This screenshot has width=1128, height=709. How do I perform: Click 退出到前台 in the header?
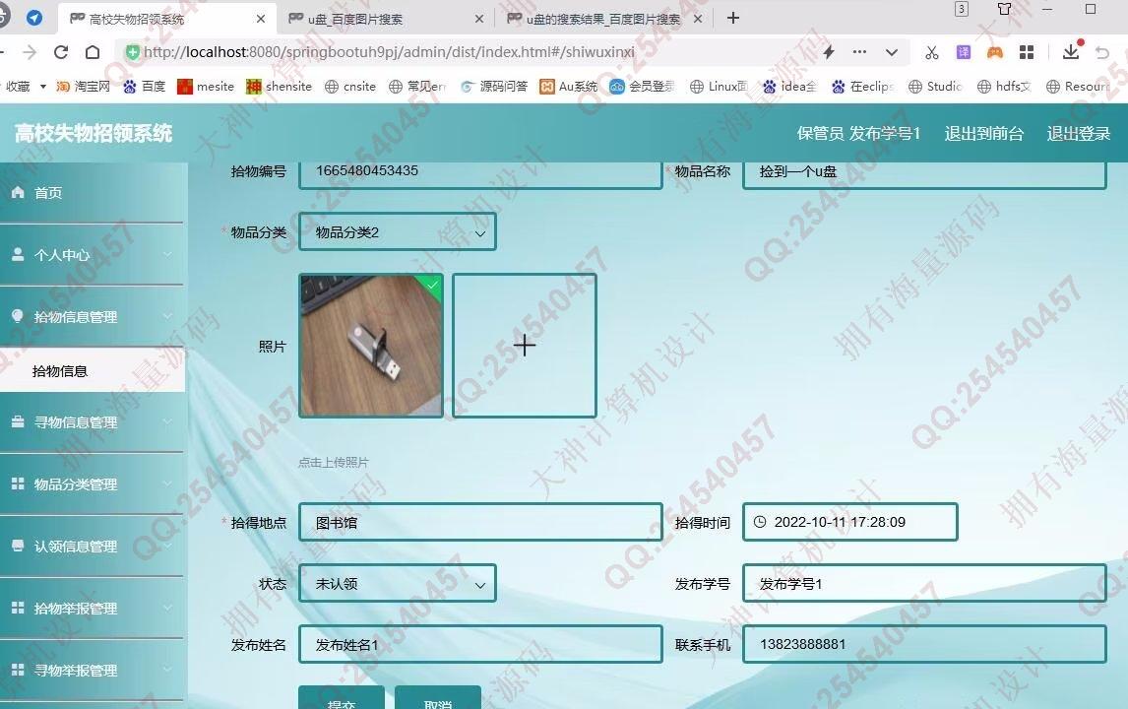pyautogui.click(x=983, y=133)
